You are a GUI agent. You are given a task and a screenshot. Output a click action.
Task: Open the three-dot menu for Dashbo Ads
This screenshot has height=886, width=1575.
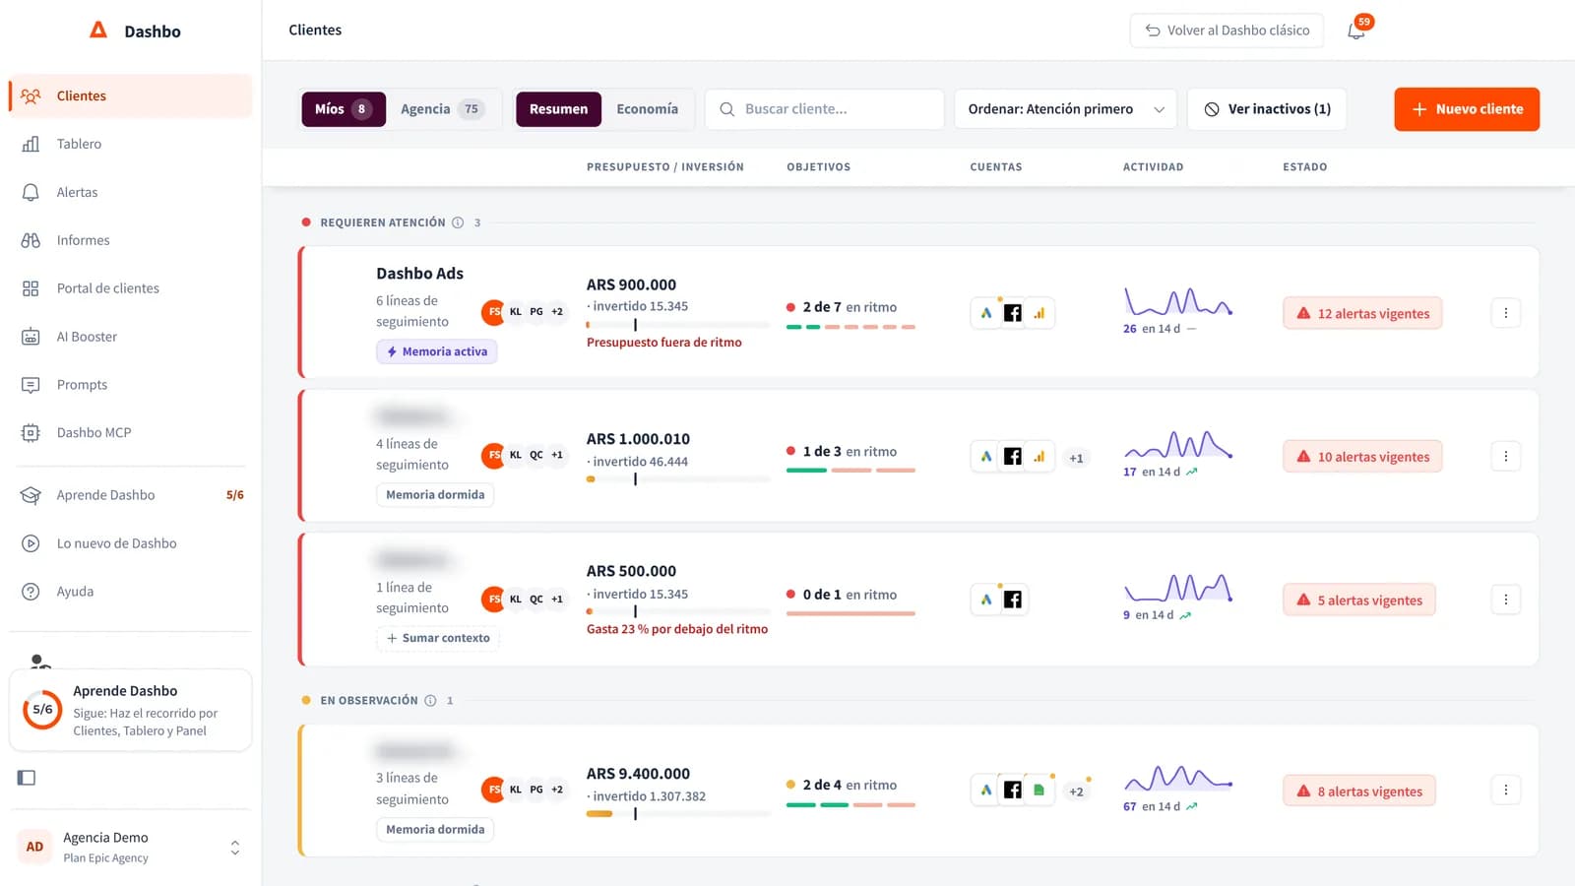click(x=1505, y=313)
